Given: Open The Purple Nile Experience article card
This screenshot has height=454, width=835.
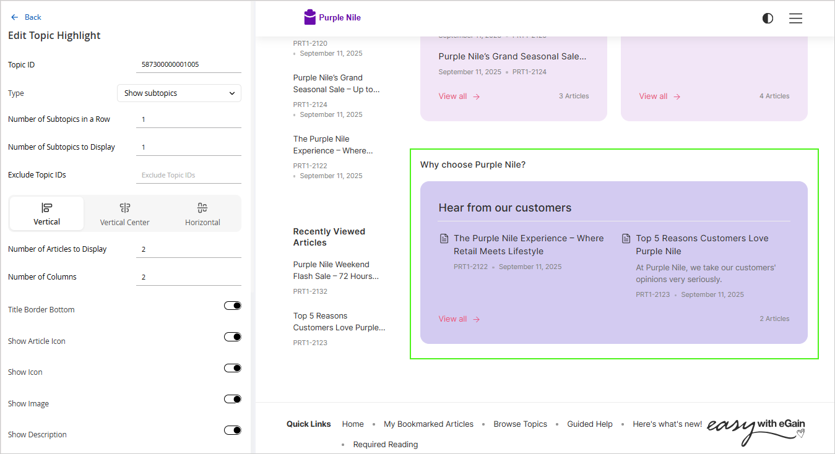Looking at the screenshot, I should (528, 245).
